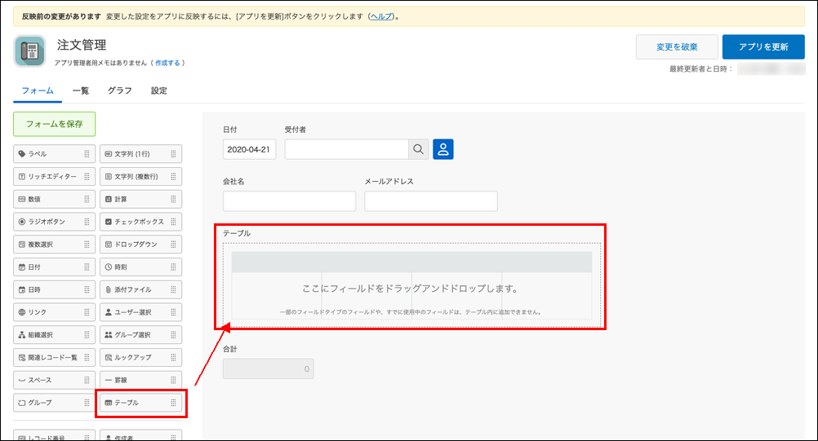Click the 注文管理 app title
818x441 pixels.
pyautogui.click(x=82, y=46)
